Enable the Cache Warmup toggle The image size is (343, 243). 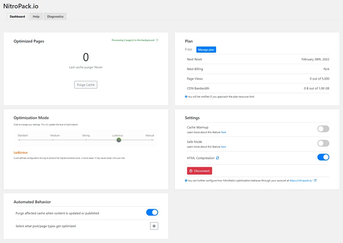point(323,129)
